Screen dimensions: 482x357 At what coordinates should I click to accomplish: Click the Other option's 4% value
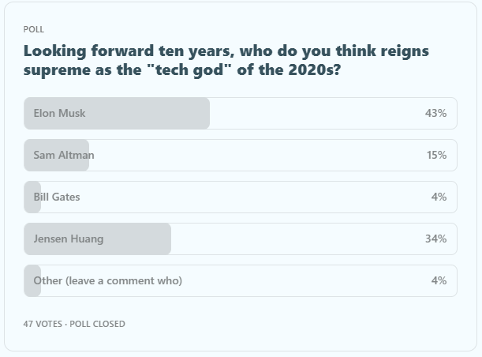(x=439, y=280)
